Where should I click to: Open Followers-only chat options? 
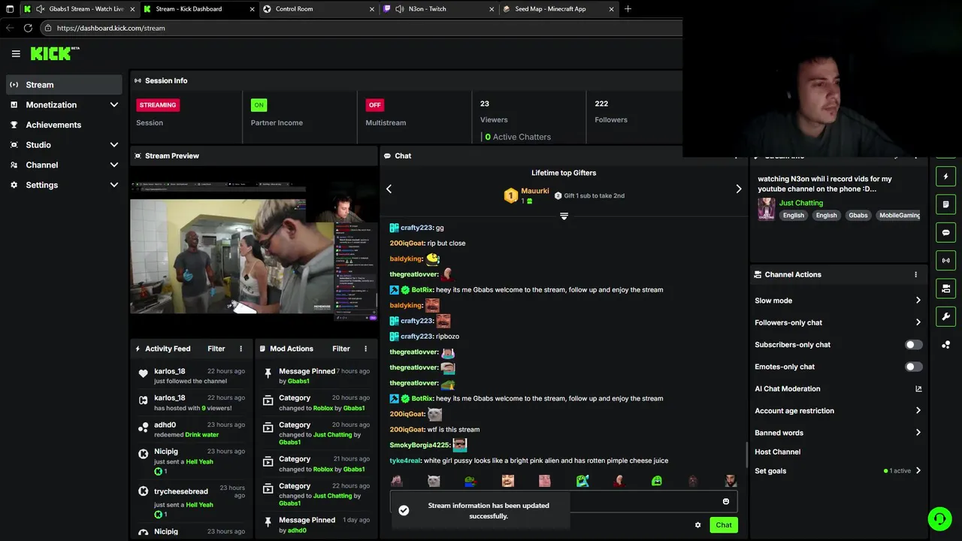(837, 322)
